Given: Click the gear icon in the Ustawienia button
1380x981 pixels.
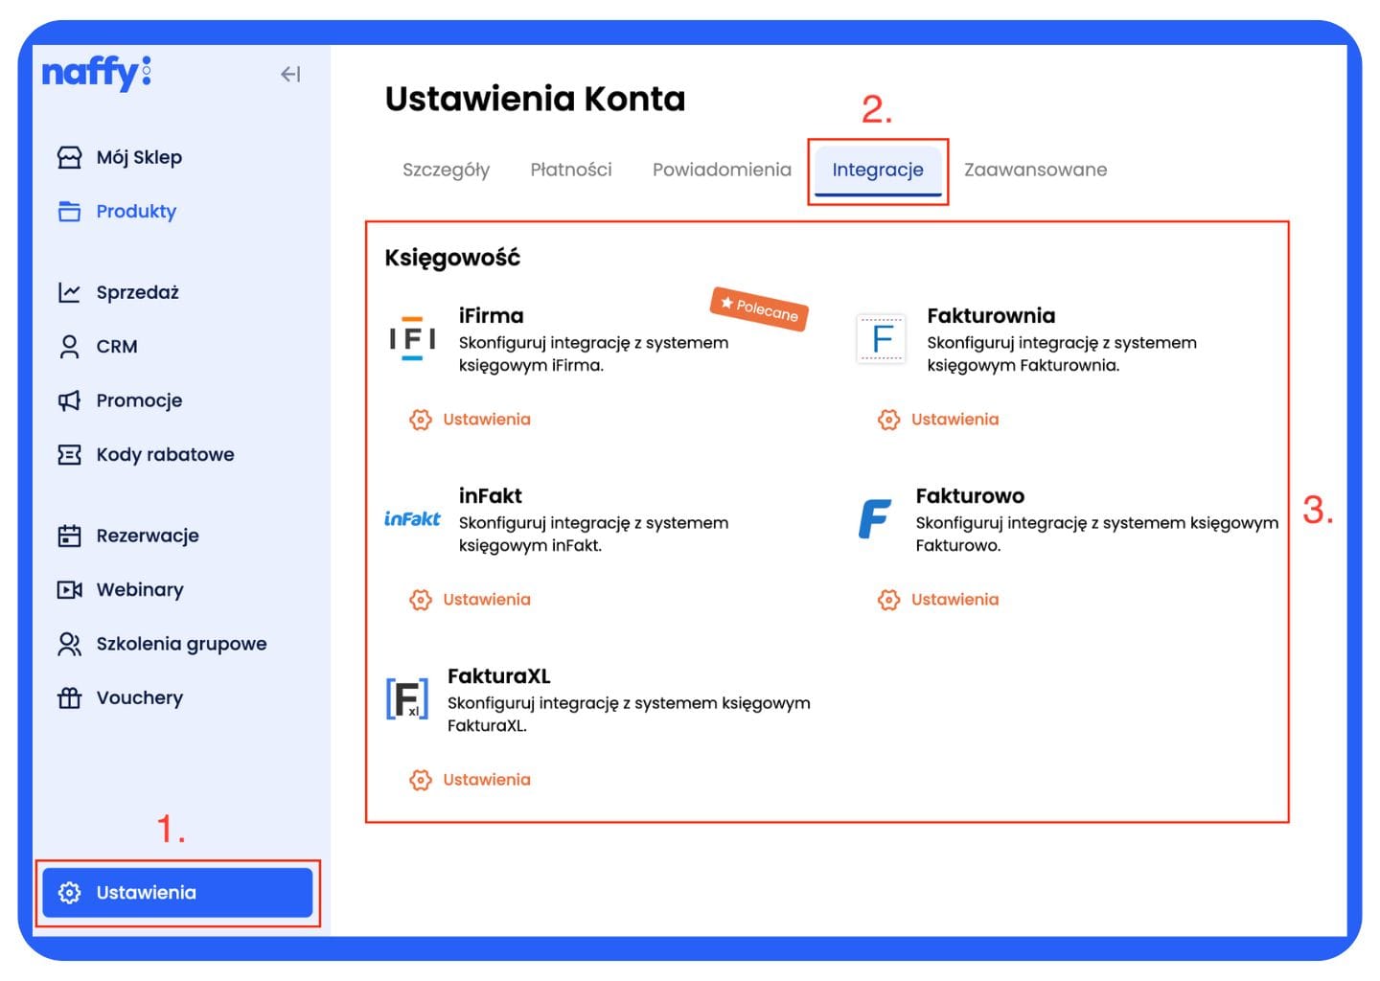Looking at the screenshot, I should coord(70,892).
